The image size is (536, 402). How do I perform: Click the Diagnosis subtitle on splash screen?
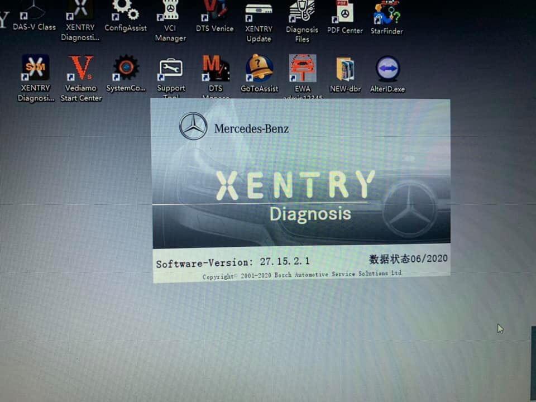(310, 214)
